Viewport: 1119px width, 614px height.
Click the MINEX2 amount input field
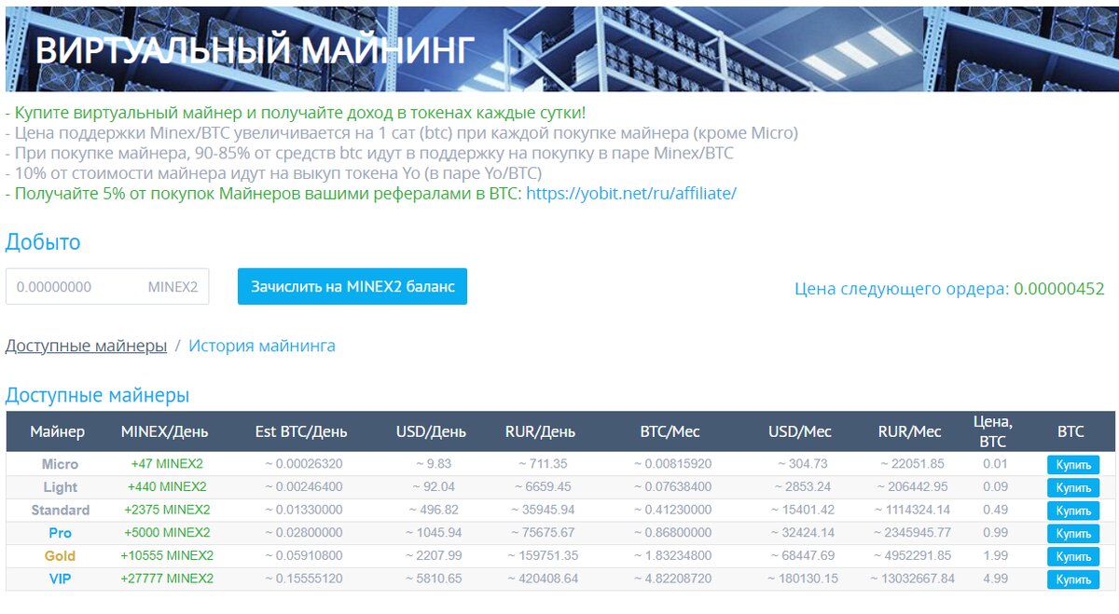(108, 286)
